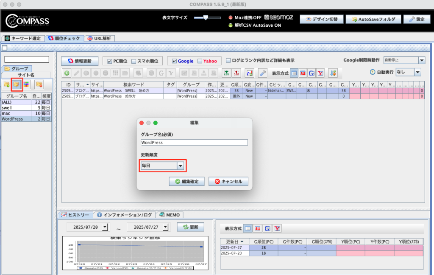Open the 自動実行 dropdown
The width and height of the screenshot is (434, 275).
(417, 72)
